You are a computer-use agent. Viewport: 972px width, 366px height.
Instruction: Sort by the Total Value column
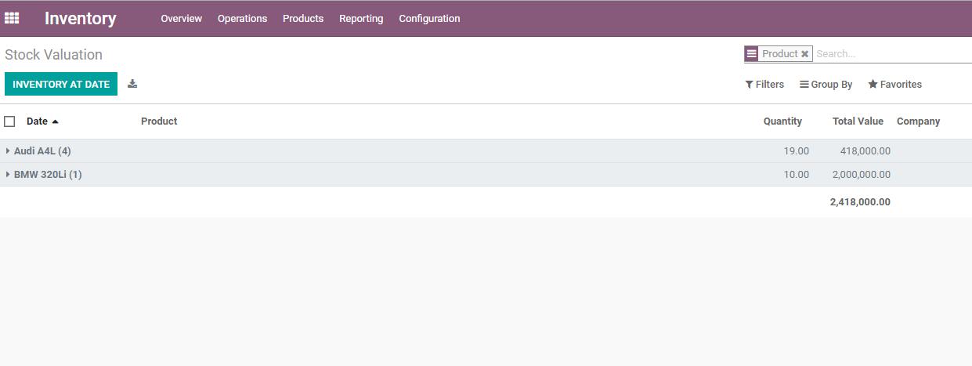(858, 121)
